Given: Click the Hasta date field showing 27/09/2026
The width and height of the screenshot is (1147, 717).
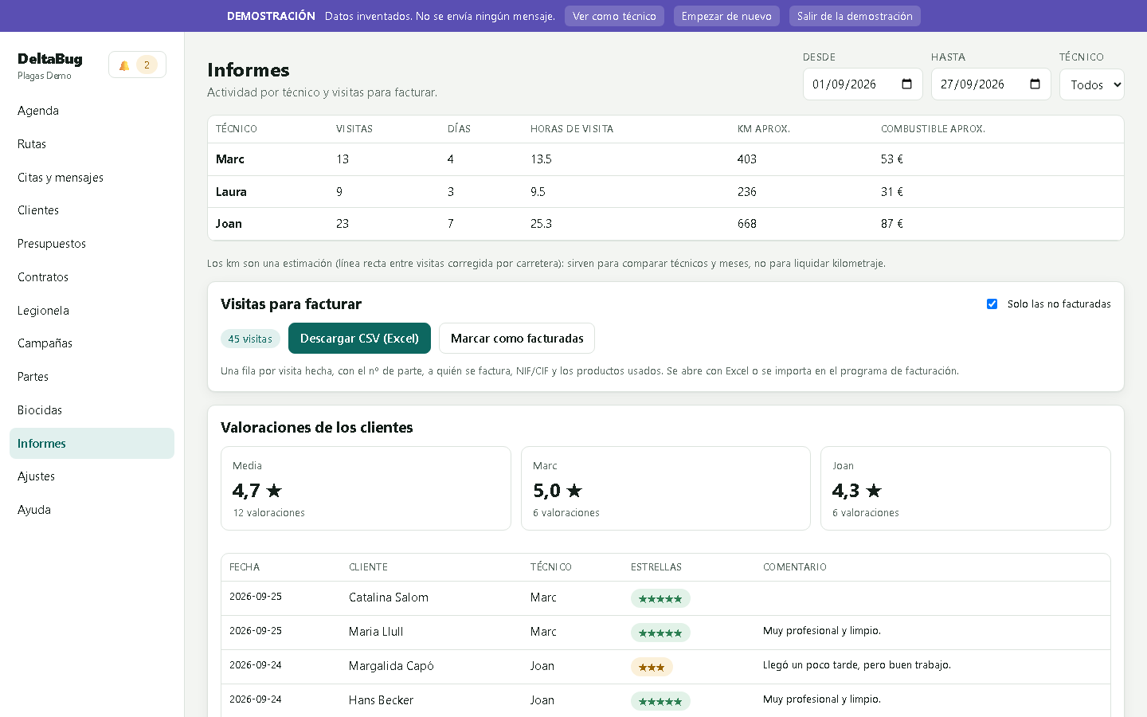Looking at the screenshot, I should tap(991, 84).
